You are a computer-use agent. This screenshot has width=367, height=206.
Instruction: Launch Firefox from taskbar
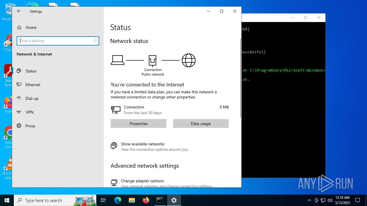tap(146, 200)
